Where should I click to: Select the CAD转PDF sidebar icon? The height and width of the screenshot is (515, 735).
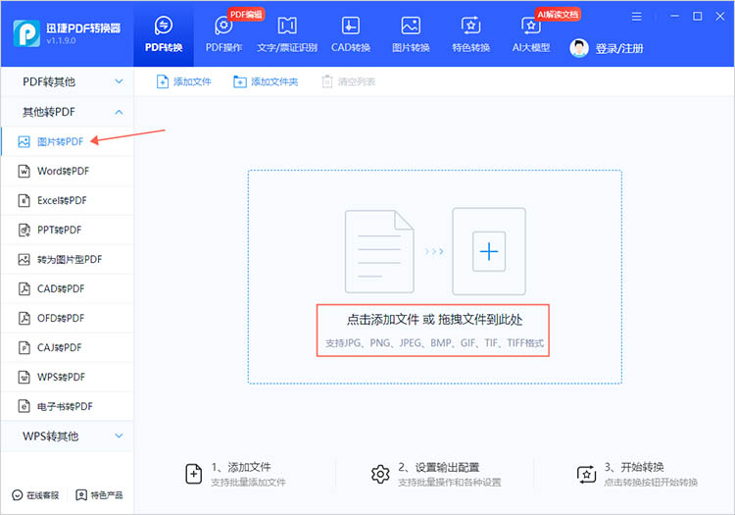[24, 289]
